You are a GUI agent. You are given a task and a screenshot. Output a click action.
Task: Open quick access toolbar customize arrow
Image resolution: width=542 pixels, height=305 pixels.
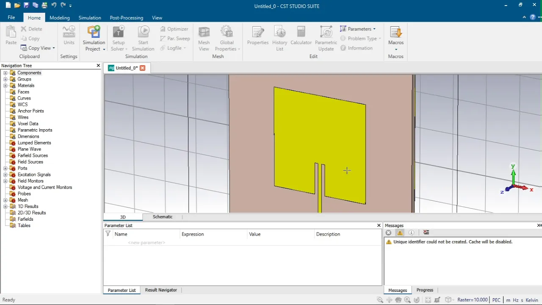click(70, 6)
